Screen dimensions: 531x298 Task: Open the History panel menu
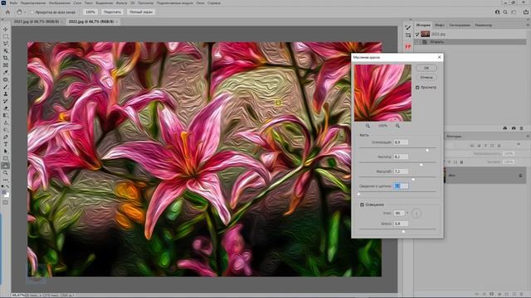pyautogui.click(x=528, y=25)
